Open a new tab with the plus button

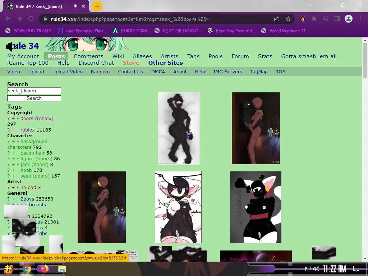[97, 6]
